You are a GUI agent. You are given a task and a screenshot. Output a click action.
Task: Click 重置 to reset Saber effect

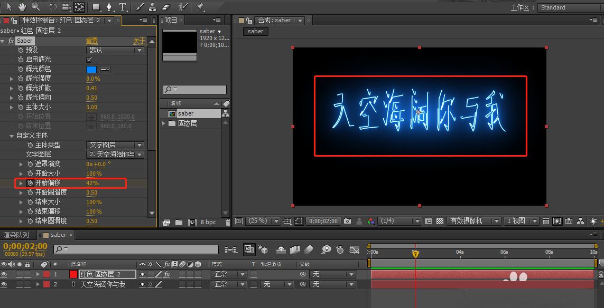[x=92, y=41]
